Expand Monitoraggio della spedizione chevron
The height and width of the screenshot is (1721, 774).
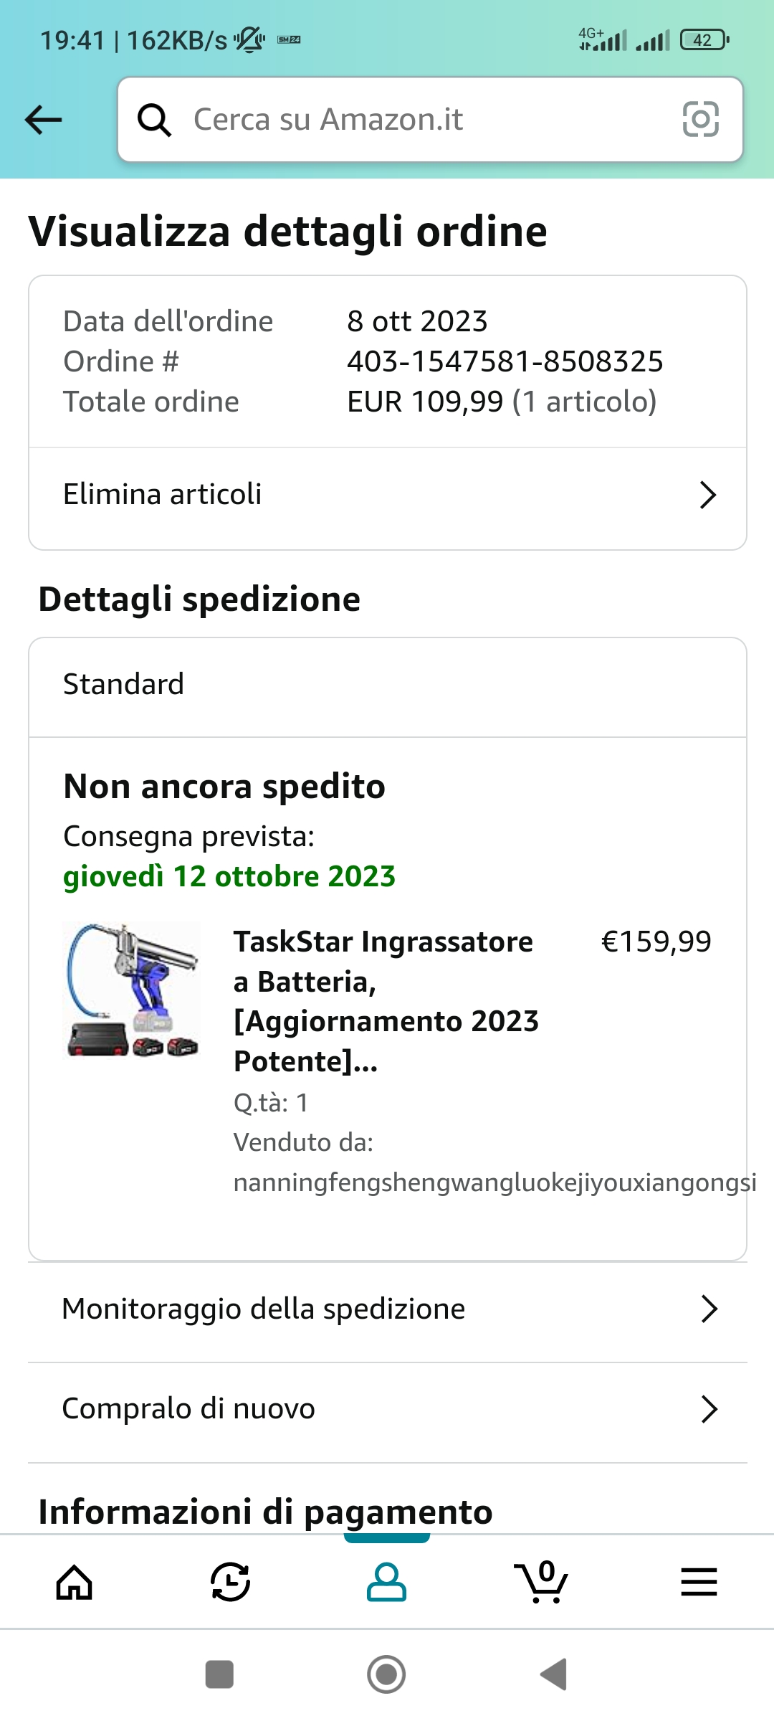(709, 1309)
